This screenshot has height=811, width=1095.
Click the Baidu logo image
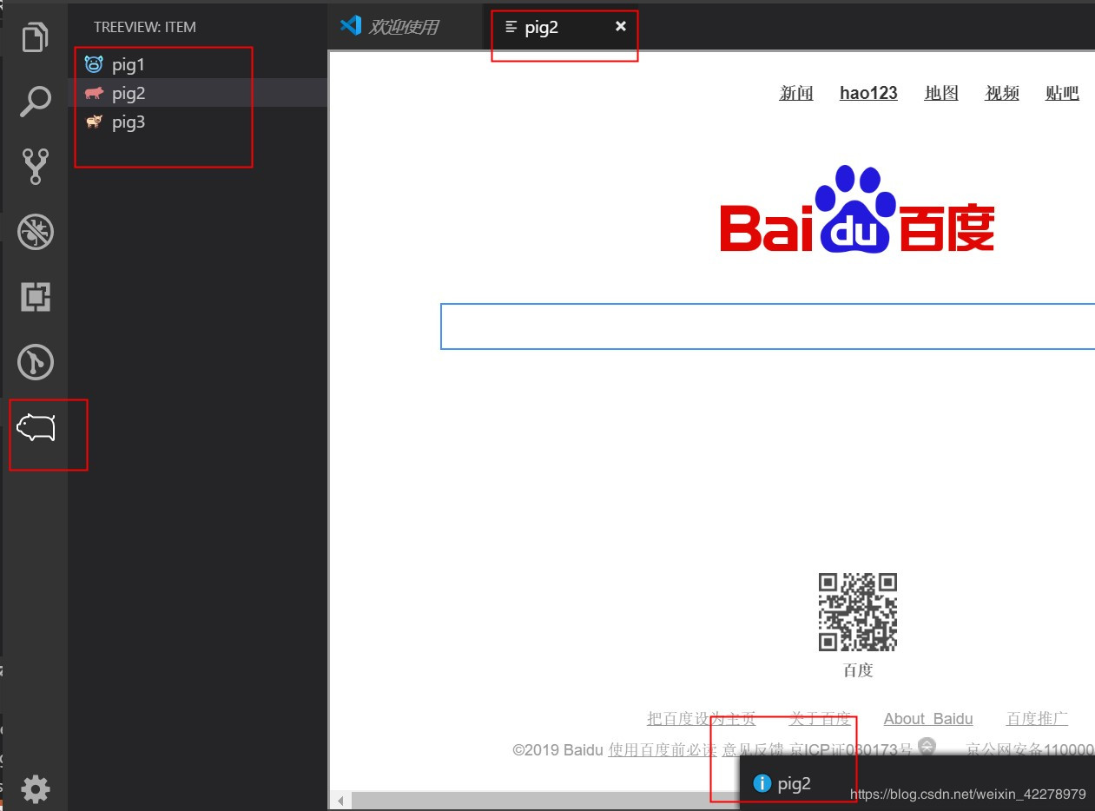857,209
